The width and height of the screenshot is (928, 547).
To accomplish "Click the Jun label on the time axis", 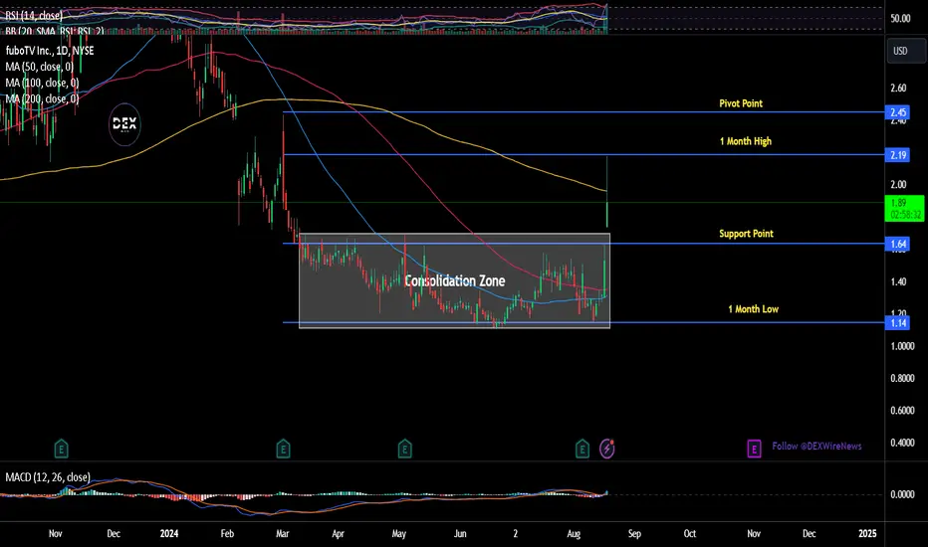I will (460, 533).
